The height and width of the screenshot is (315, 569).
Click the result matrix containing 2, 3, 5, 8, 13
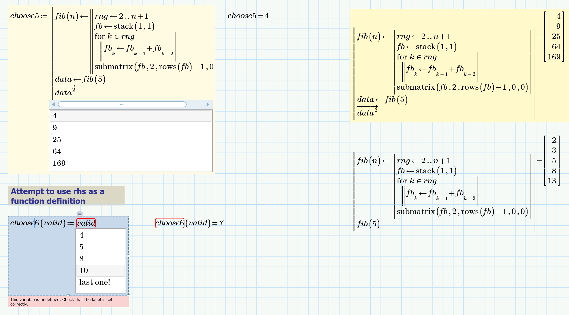pos(552,161)
